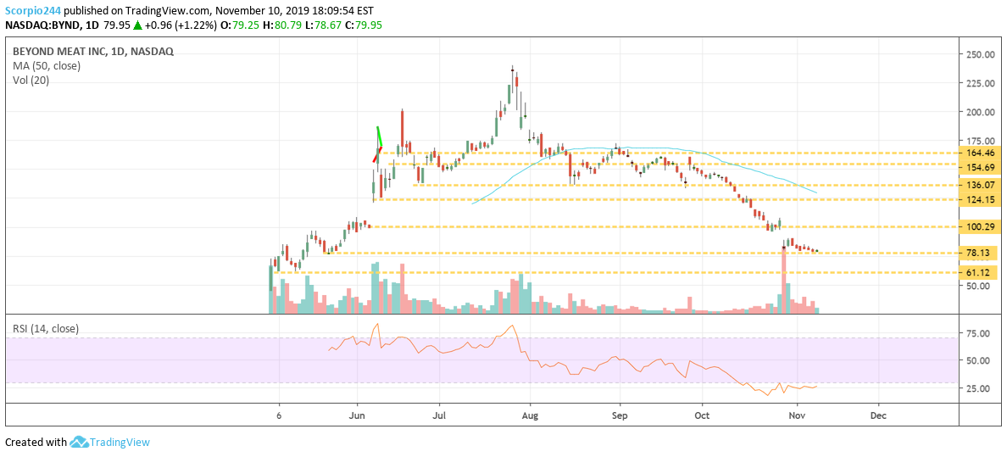Click the RSI (14, close) indicator label

(46, 328)
